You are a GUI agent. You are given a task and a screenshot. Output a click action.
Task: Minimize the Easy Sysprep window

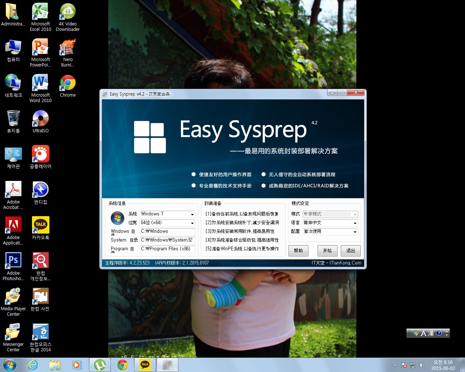click(x=332, y=93)
